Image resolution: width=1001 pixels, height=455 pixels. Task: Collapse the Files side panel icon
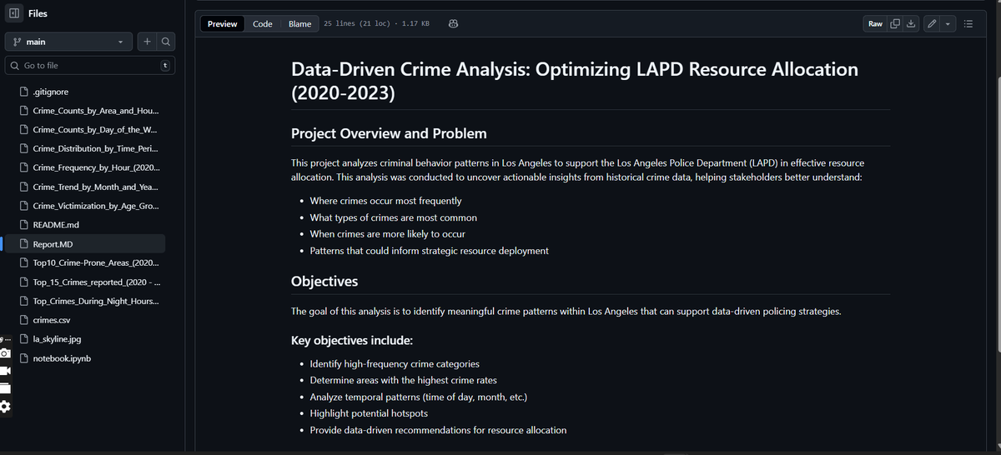[x=13, y=14]
